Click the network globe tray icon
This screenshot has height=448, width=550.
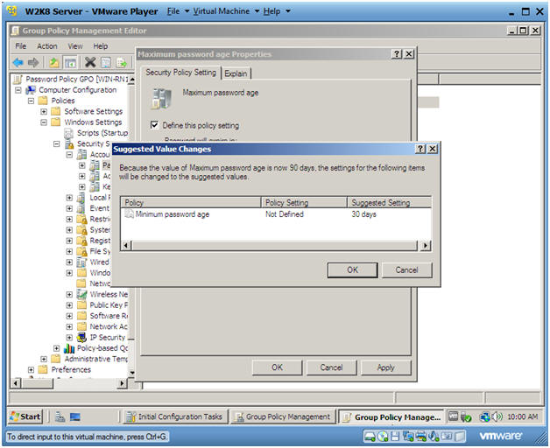(485, 416)
